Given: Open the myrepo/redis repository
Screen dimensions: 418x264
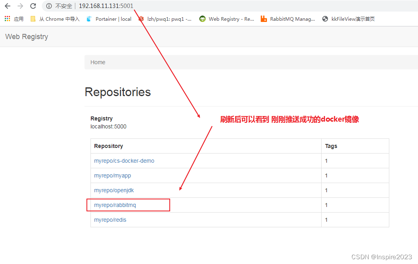Looking at the screenshot, I should point(110,220).
